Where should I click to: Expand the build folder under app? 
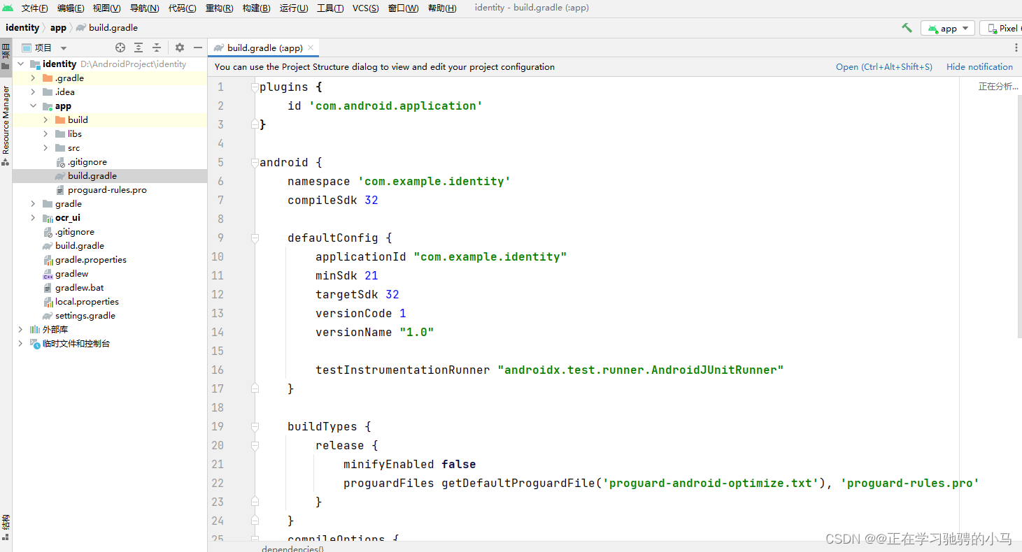(x=45, y=119)
